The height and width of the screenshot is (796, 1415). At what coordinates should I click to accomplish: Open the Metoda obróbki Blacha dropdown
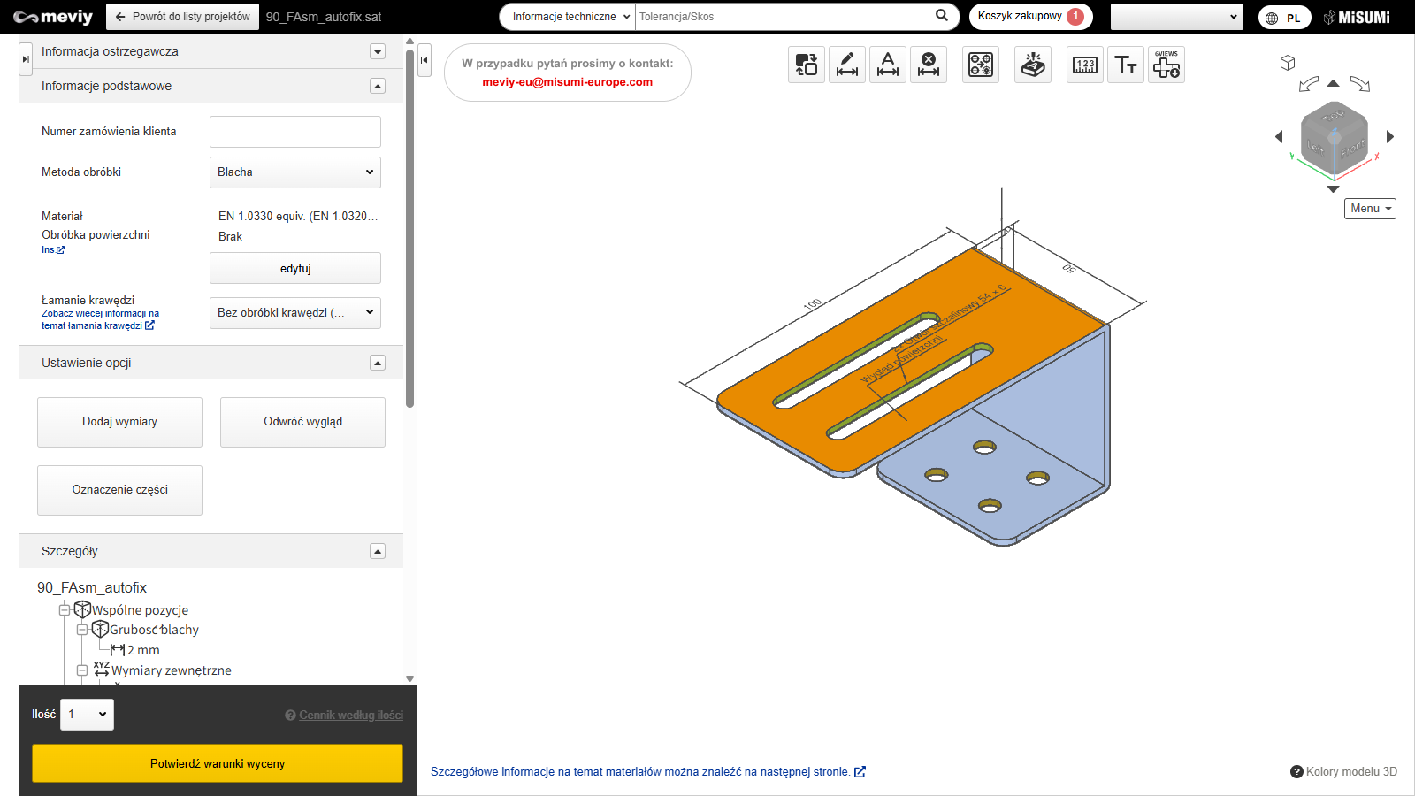(294, 172)
